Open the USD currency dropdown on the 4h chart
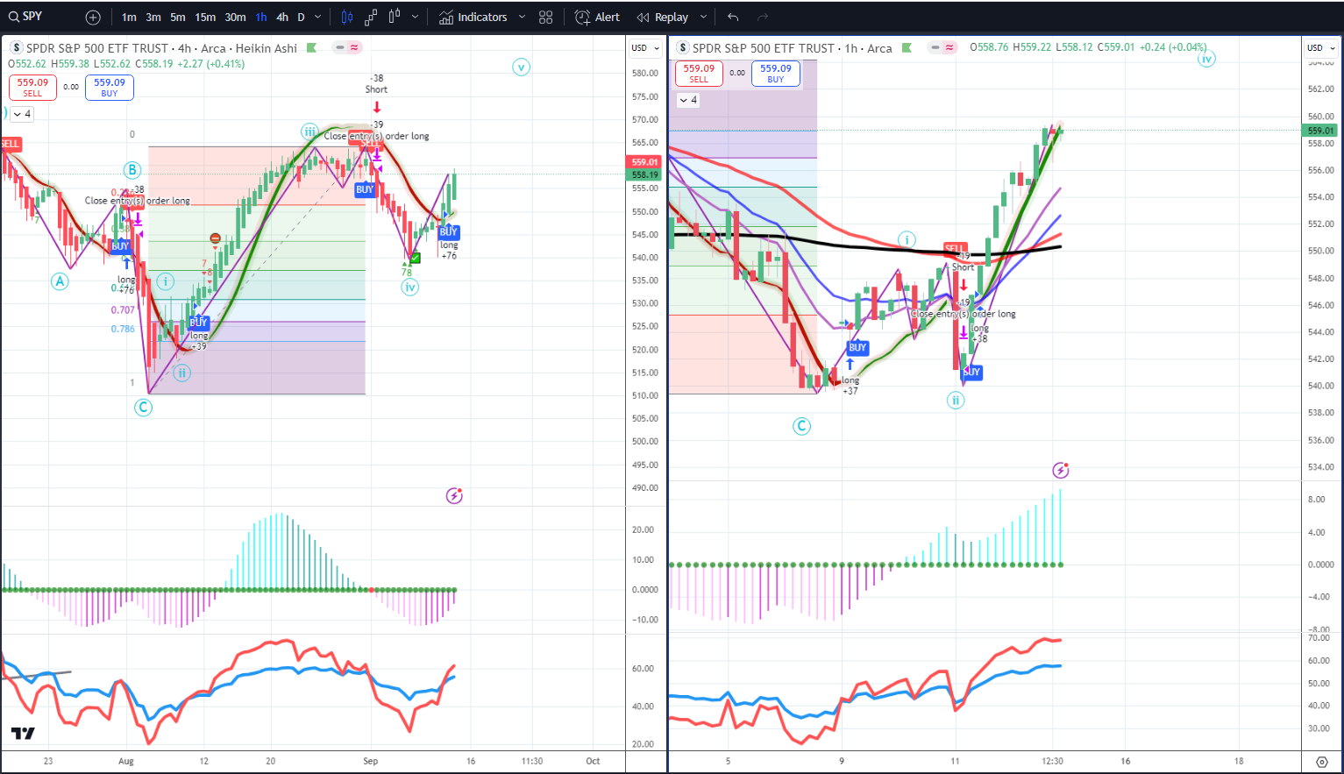Screen dimensions: 1344x774 coord(645,48)
